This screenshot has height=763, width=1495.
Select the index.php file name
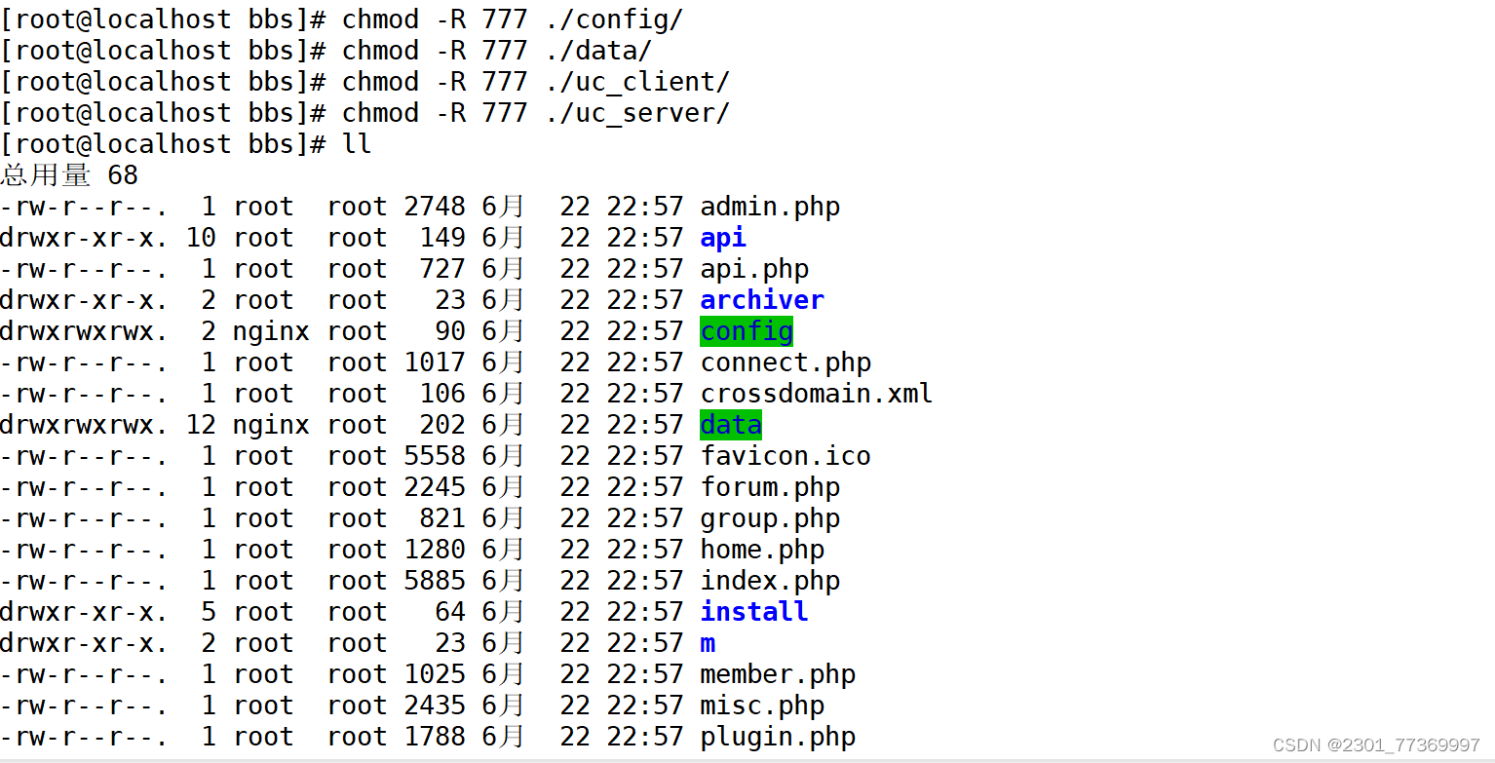coord(770,581)
